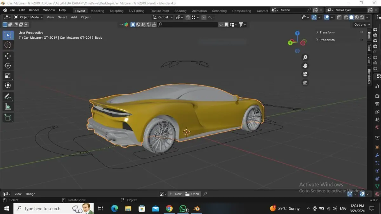Open the shading options dropdown arrow
This screenshot has height=214, width=381.
(368, 17)
